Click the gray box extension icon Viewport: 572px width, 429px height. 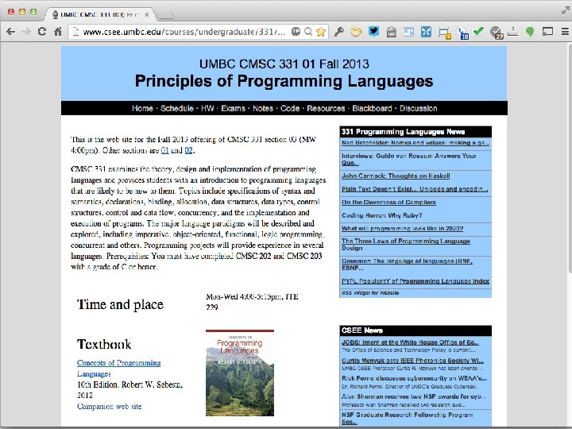pyautogui.click(x=392, y=32)
